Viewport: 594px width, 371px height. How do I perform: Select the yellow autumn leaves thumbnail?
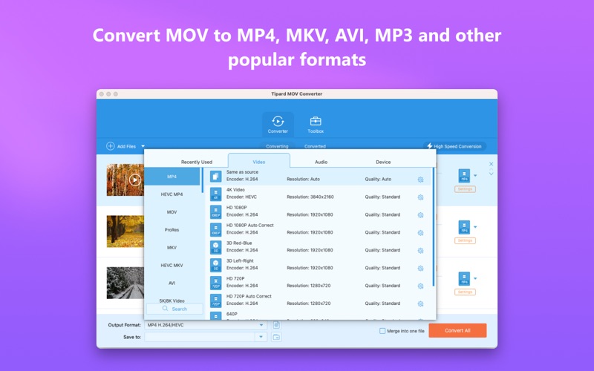coord(125,232)
